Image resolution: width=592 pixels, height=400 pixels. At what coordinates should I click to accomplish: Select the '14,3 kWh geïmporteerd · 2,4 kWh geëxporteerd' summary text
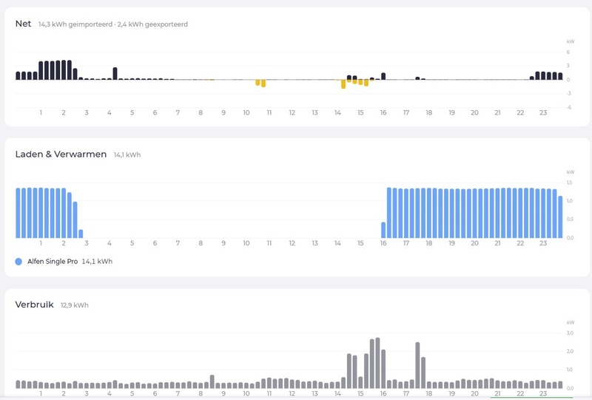tap(113, 24)
